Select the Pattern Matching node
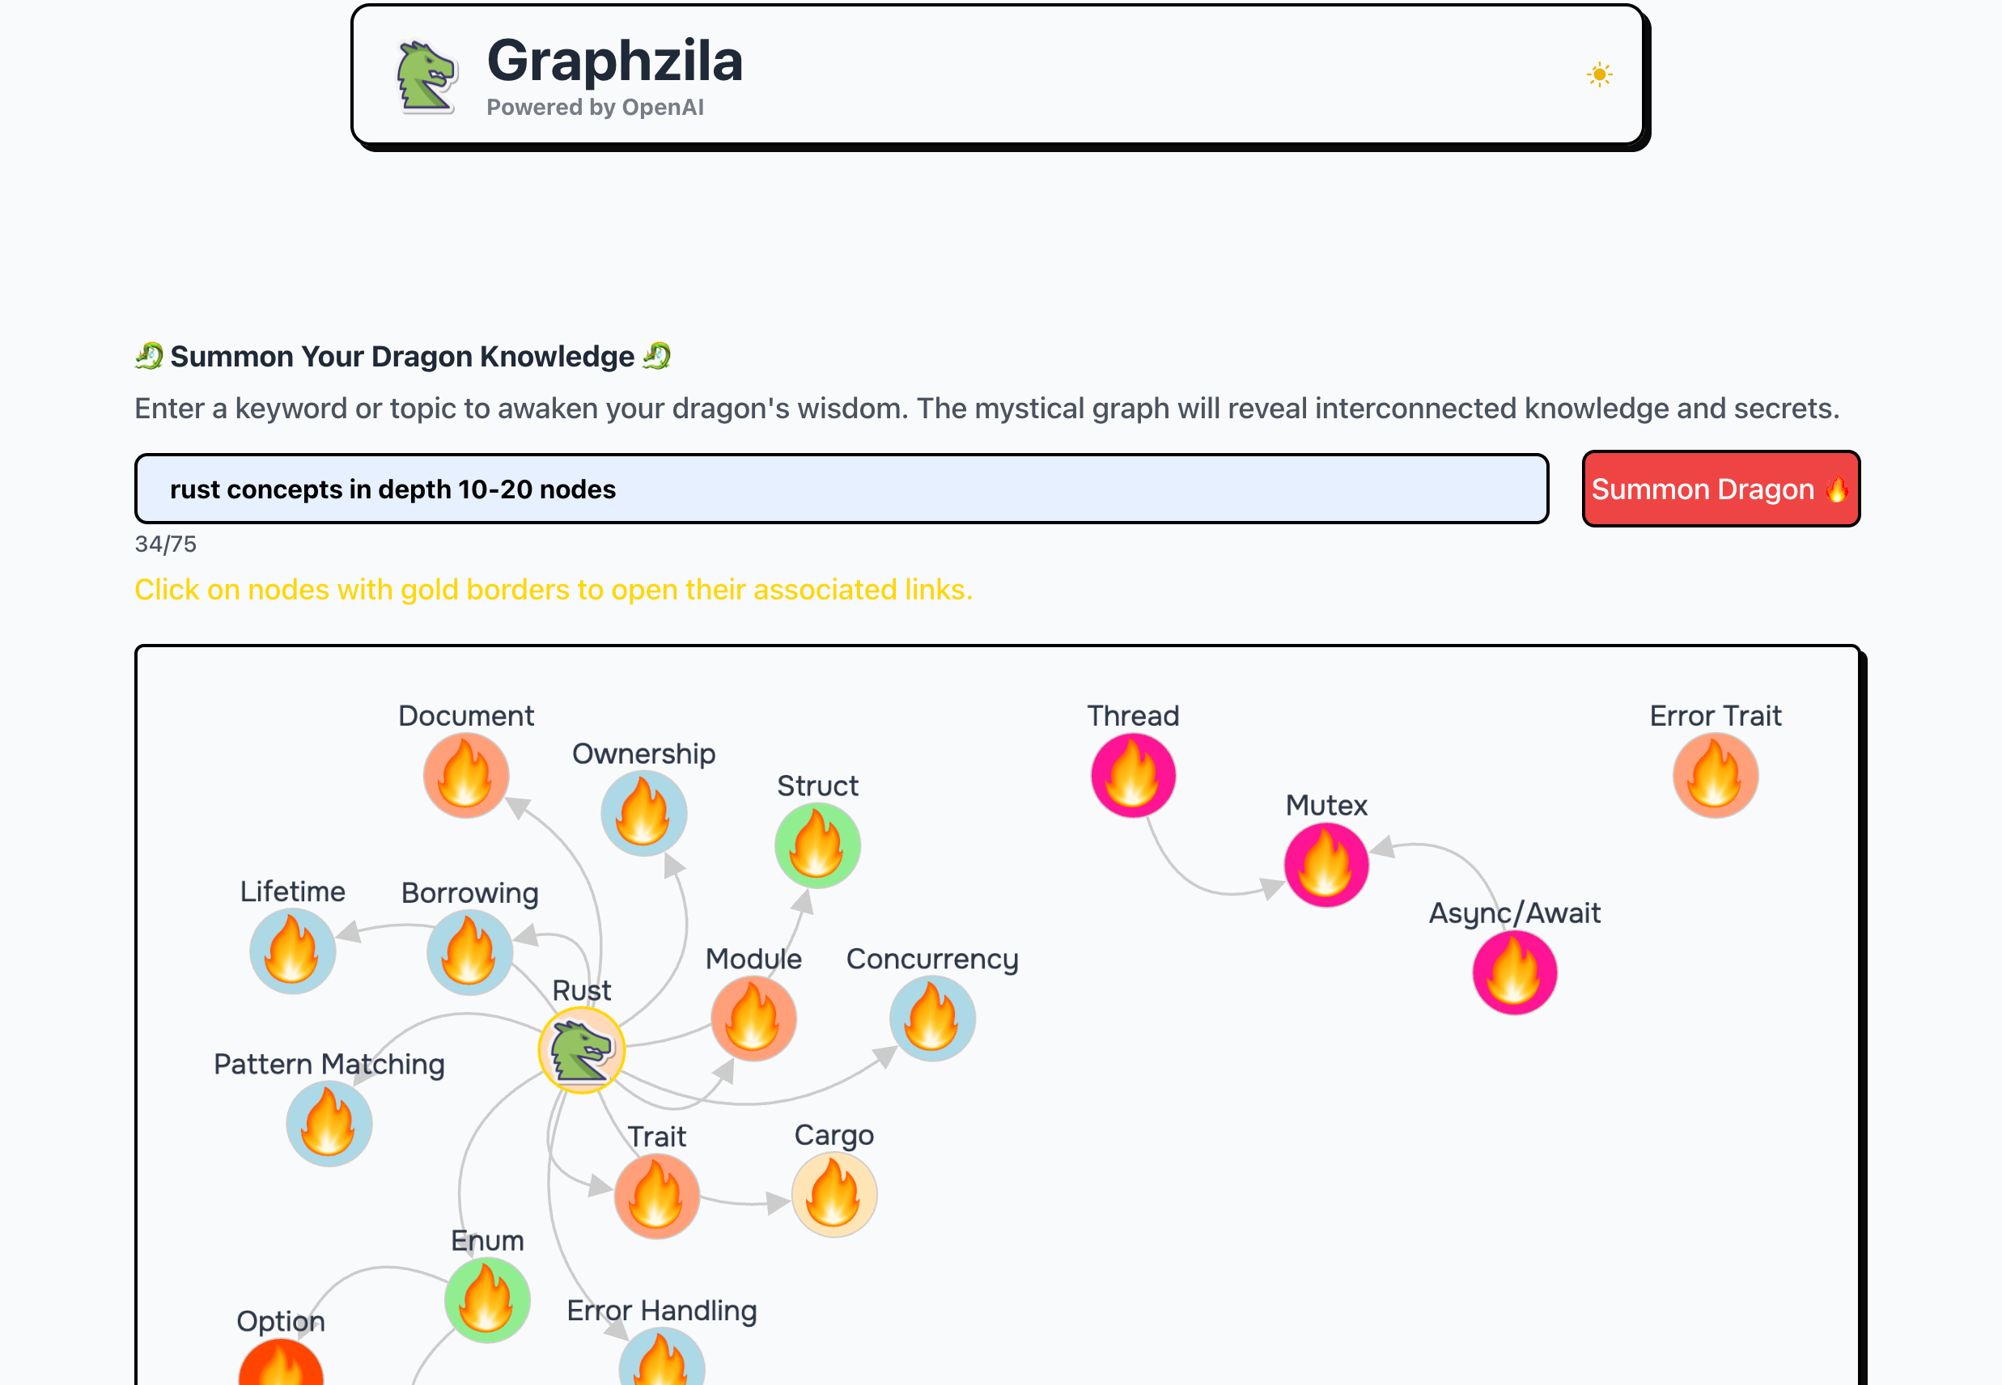 (329, 1123)
